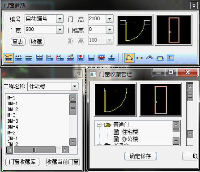
Task: Open the 编号 dropdown arrow
Action: click(60, 19)
